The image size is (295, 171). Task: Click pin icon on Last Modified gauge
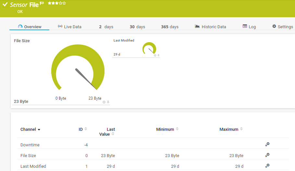(158, 55)
